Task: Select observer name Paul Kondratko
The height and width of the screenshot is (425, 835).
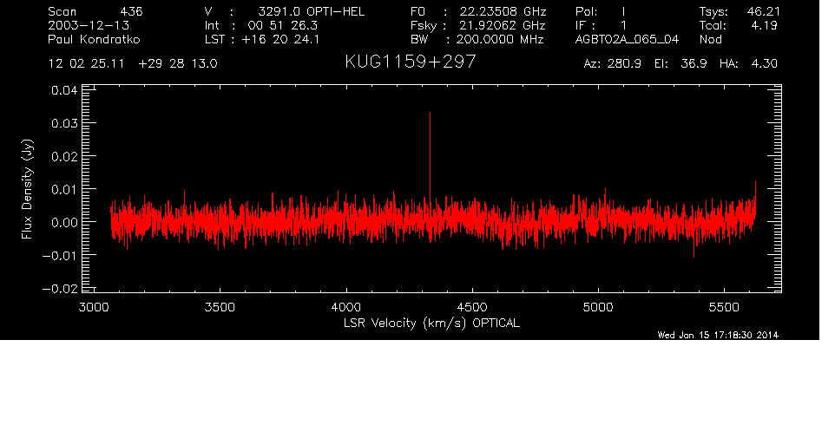Action: pyautogui.click(x=95, y=39)
